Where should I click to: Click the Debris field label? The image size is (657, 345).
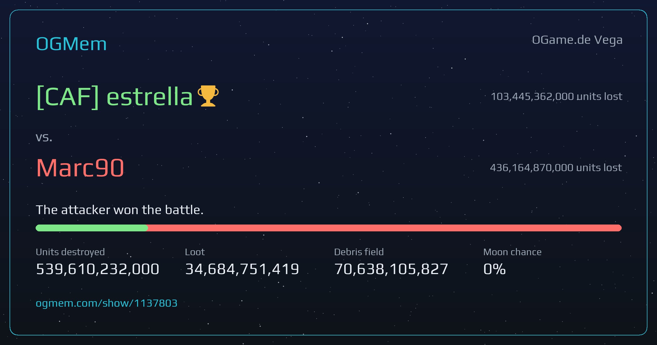click(x=359, y=252)
